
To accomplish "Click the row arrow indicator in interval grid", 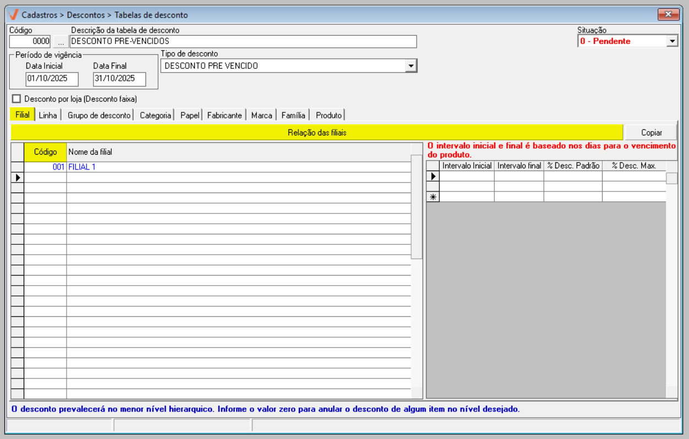I will [433, 177].
